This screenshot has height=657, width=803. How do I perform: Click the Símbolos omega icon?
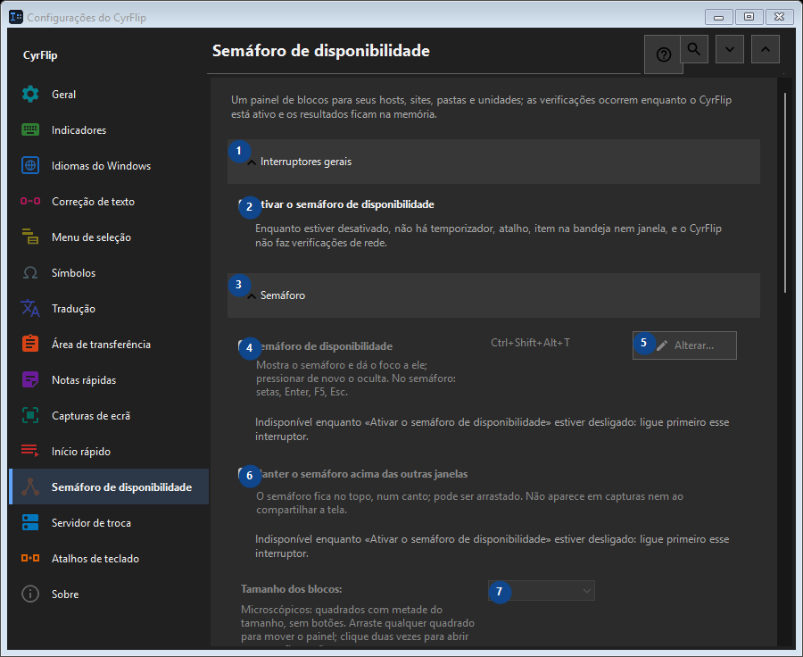[30, 272]
